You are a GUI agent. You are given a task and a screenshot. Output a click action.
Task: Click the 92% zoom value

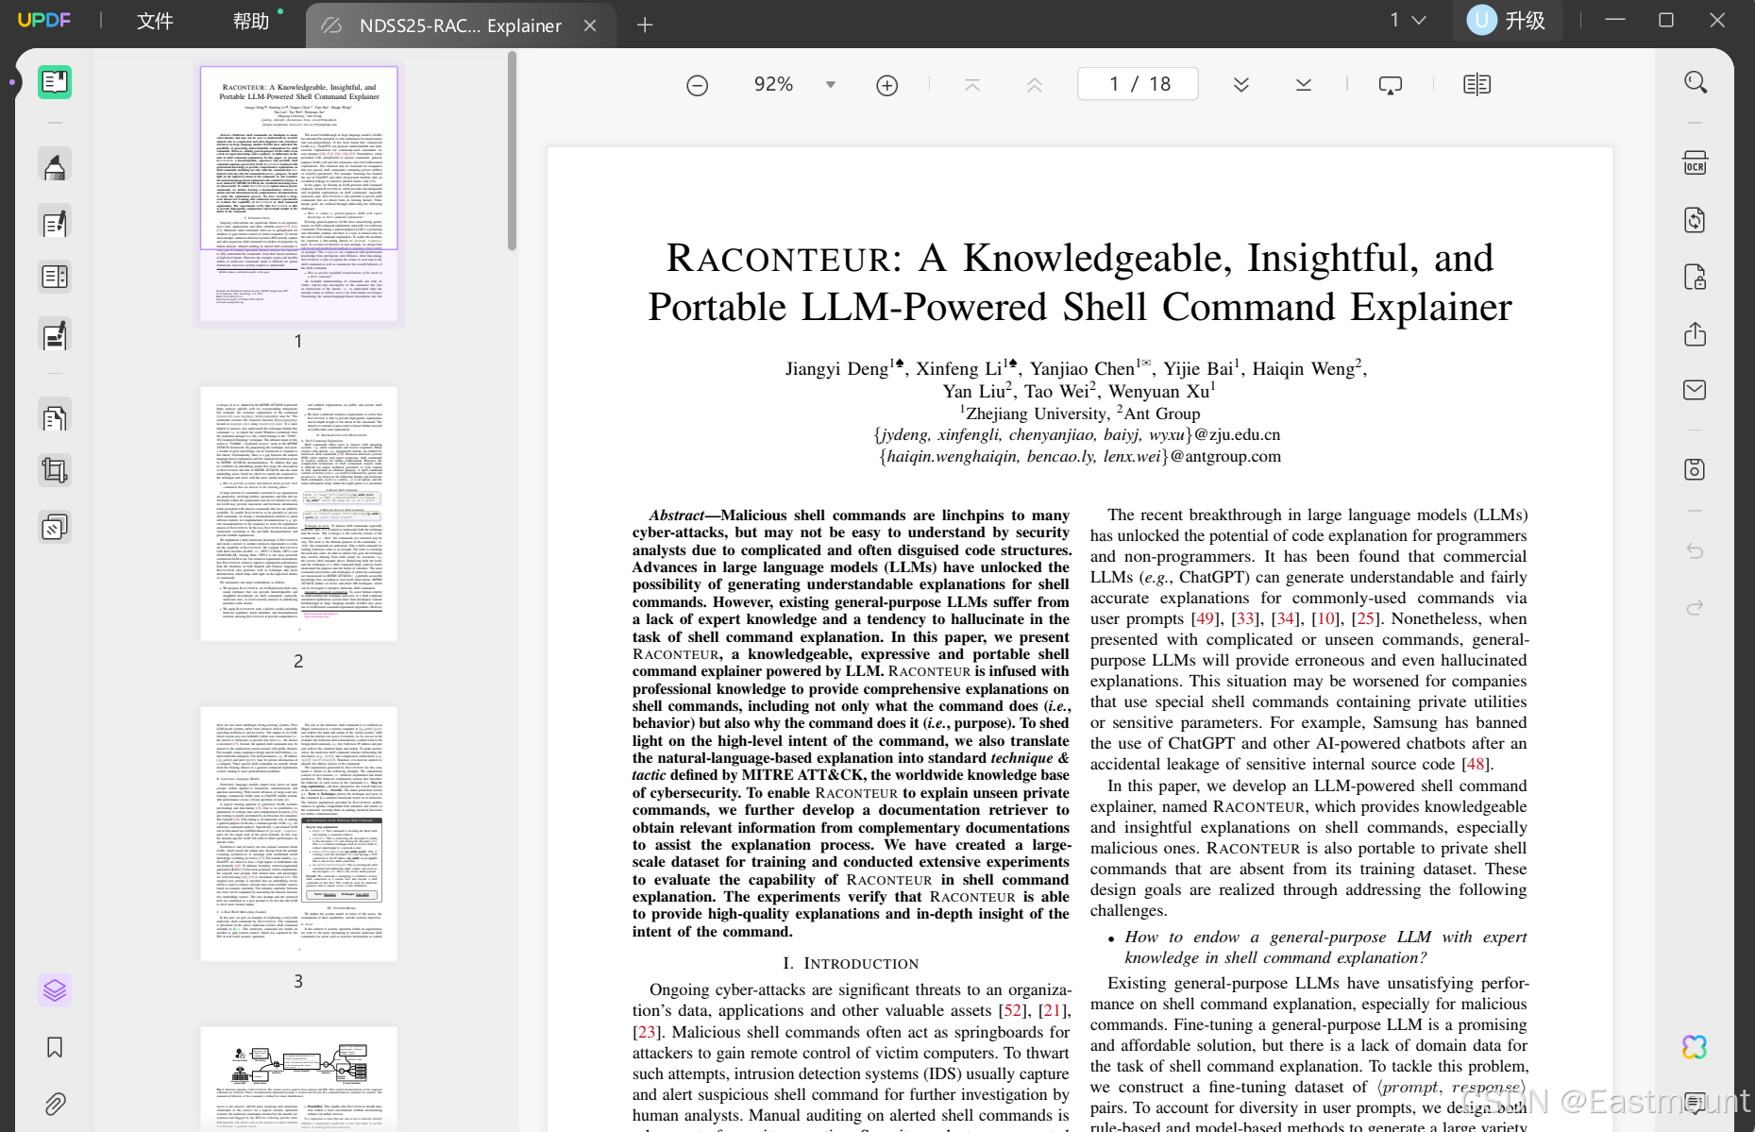pos(773,84)
